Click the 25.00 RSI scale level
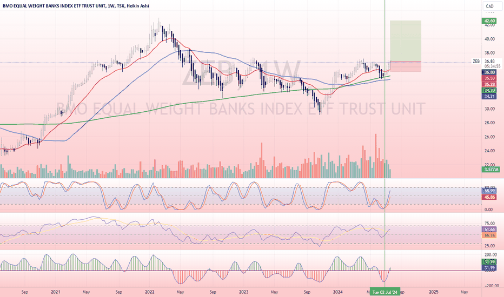 [489, 246]
